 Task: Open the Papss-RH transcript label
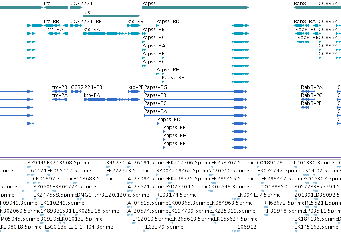point(167,70)
